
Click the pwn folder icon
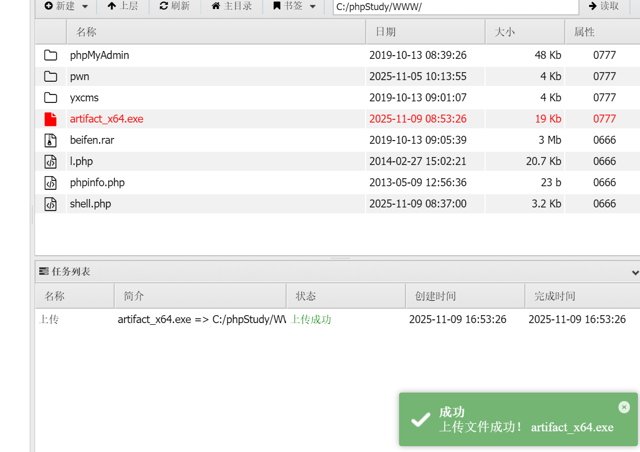[x=50, y=76]
